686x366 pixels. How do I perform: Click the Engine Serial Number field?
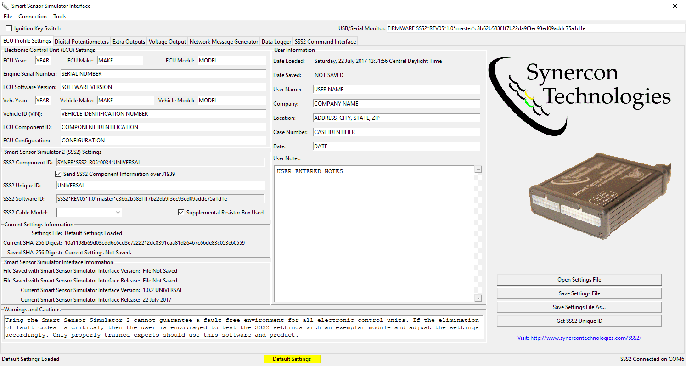(x=163, y=74)
